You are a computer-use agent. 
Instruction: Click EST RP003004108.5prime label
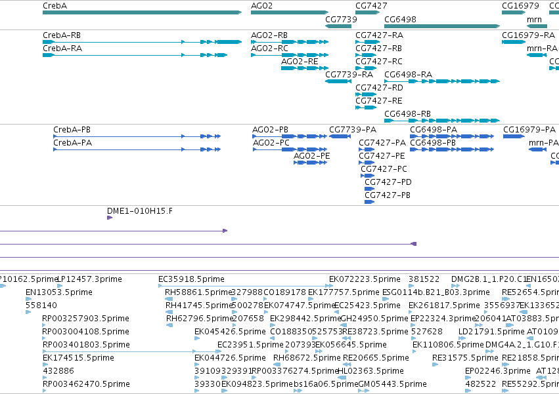[x=85, y=332]
